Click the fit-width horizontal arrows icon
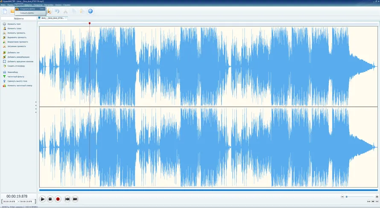380x208 pixels. (369, 201)
